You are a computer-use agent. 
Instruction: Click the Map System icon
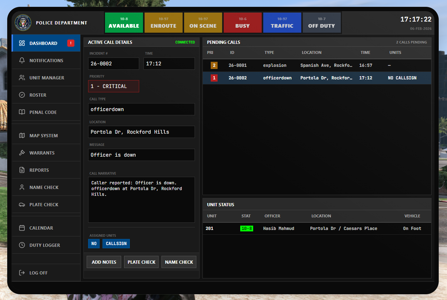point(22,135)
